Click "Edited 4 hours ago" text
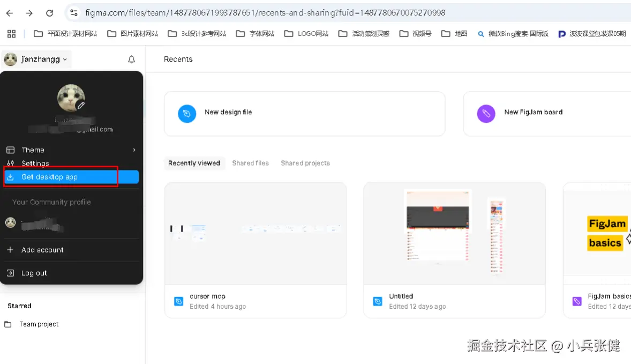Viewport: 631px width, 364px height. click(x=217, y=307)
